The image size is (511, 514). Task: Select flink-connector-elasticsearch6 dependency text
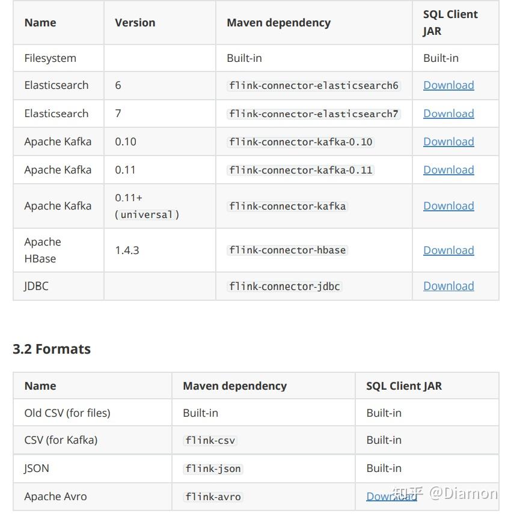(x=314, y=86)
